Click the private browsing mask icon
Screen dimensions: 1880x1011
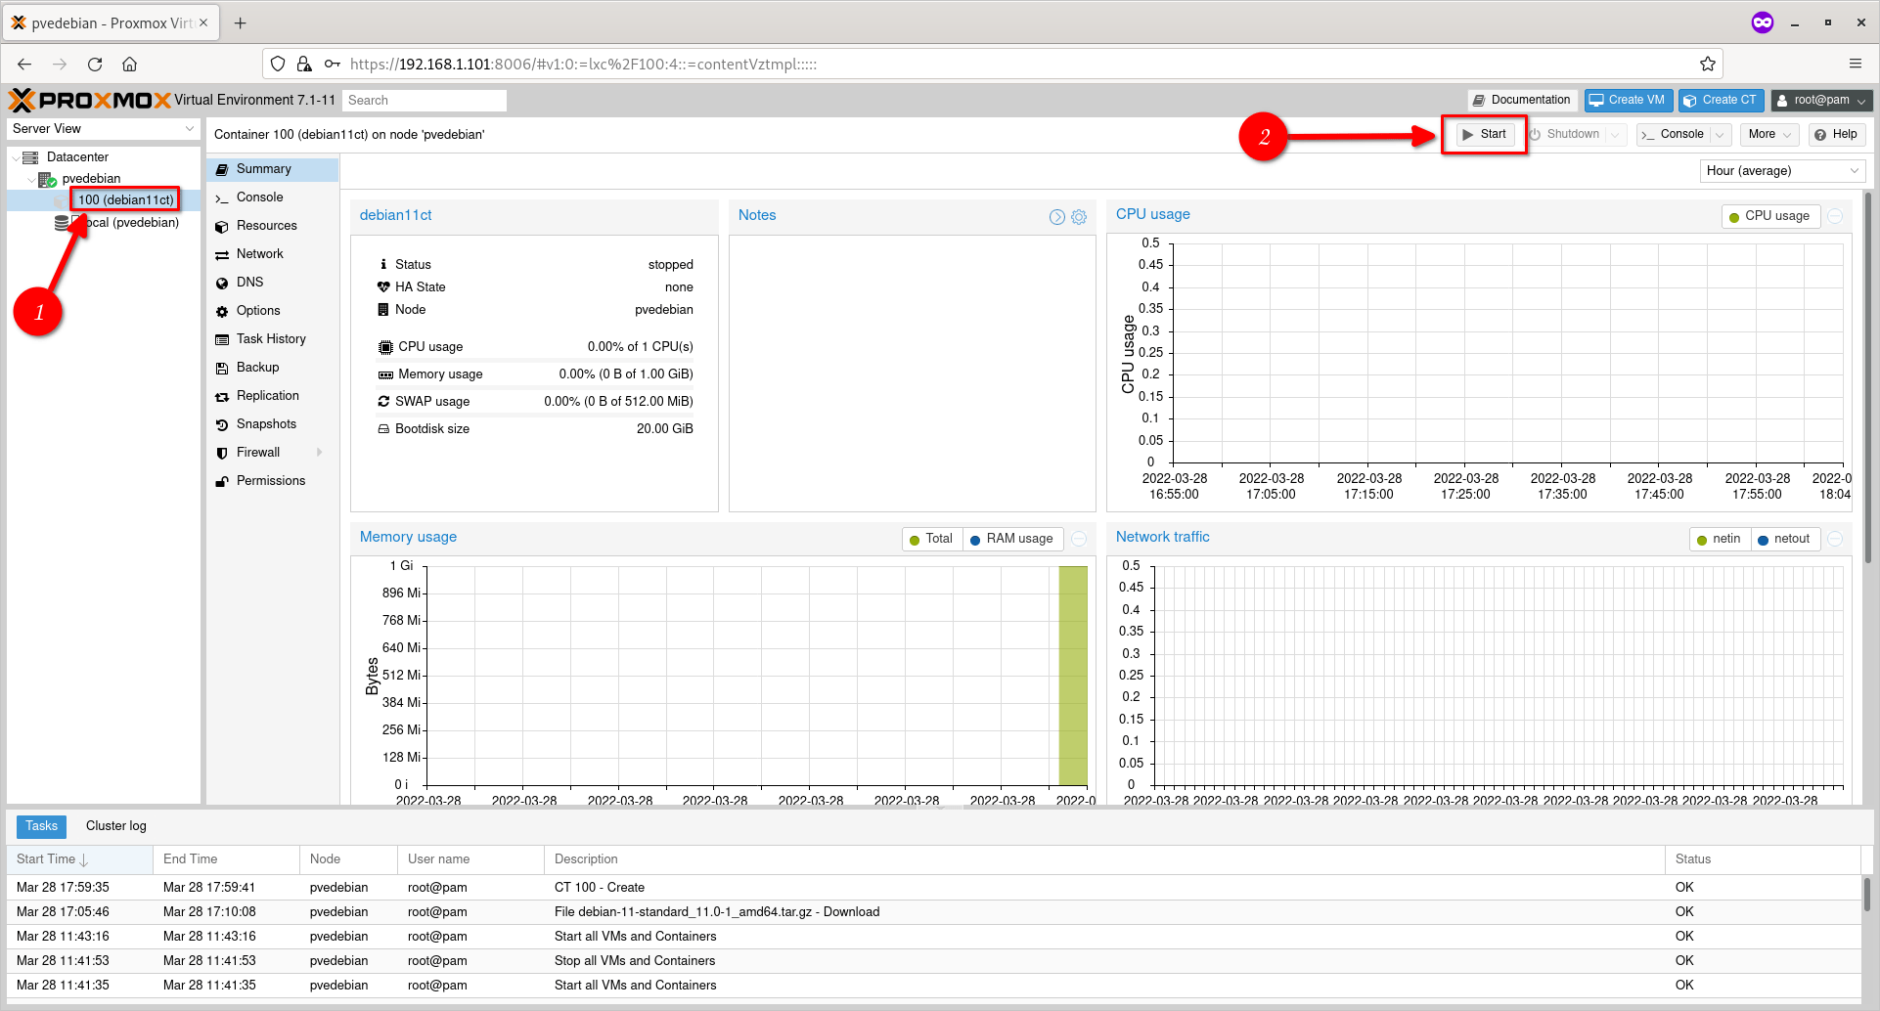pyautogui.click(x=1763, y=22)
